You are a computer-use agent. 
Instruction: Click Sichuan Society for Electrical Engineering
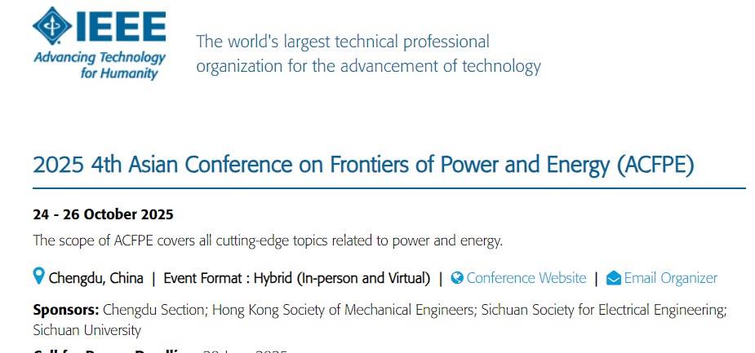pyautogui.click(x=603, y=310)
